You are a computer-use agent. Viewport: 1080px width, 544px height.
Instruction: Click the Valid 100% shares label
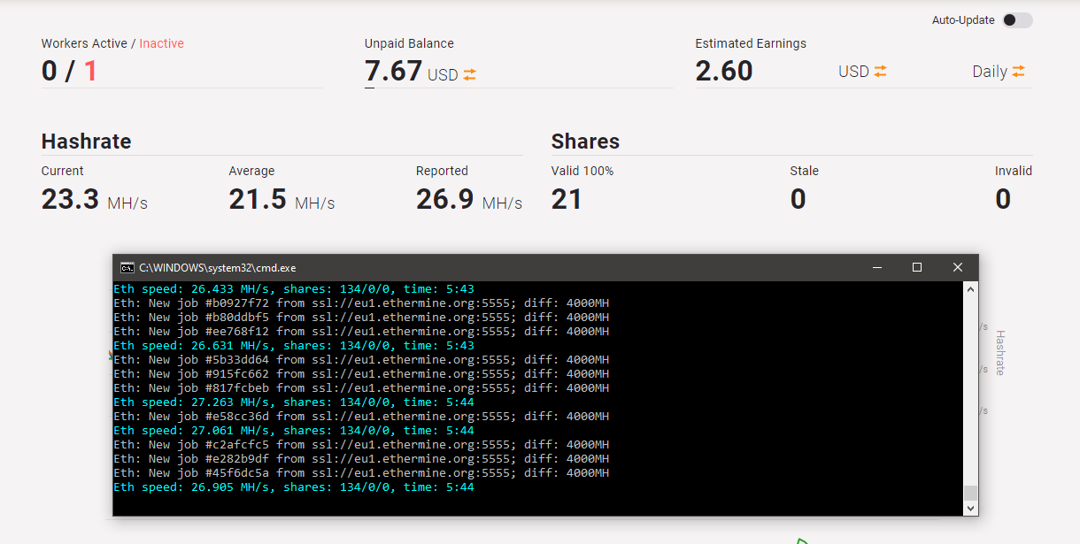[x=582, y=171]
